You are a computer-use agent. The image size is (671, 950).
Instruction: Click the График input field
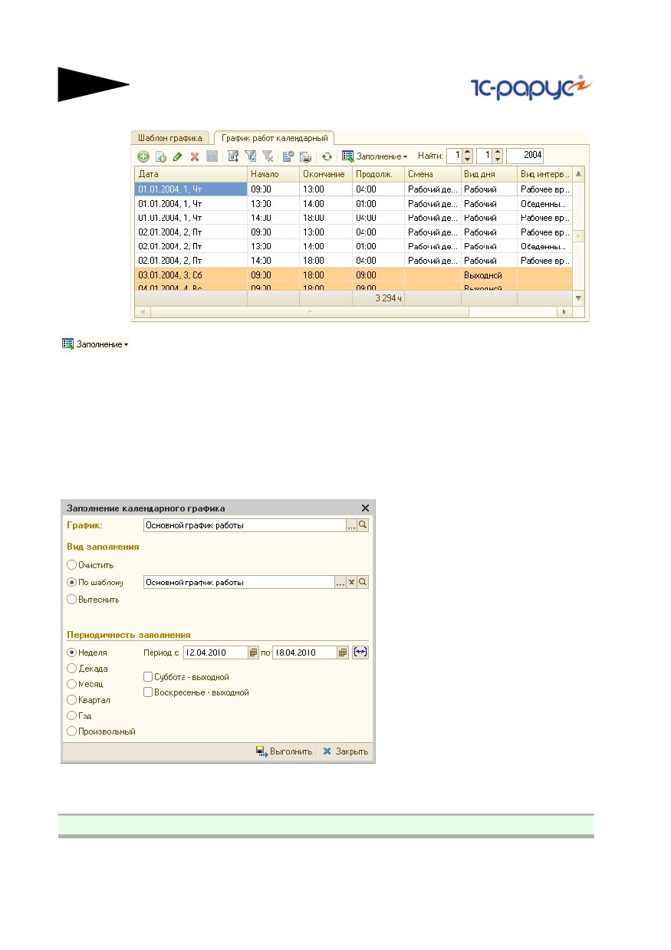point(245,525)
